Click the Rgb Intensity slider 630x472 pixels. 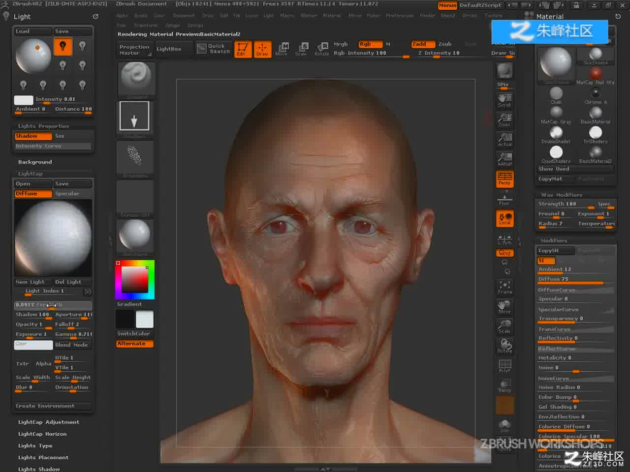coord(371,54)
